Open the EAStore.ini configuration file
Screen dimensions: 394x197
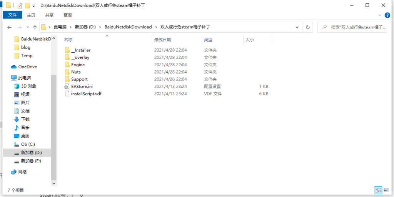(x=82, y=87)
